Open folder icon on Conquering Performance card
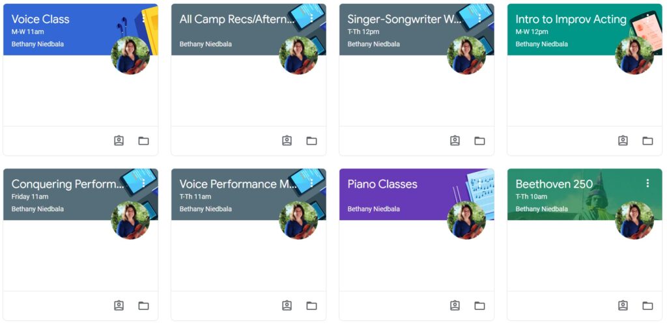Viewport: 667px width, 325px height. click(144, 305)
